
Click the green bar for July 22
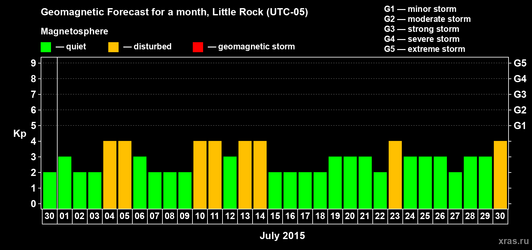coord(380,190)
